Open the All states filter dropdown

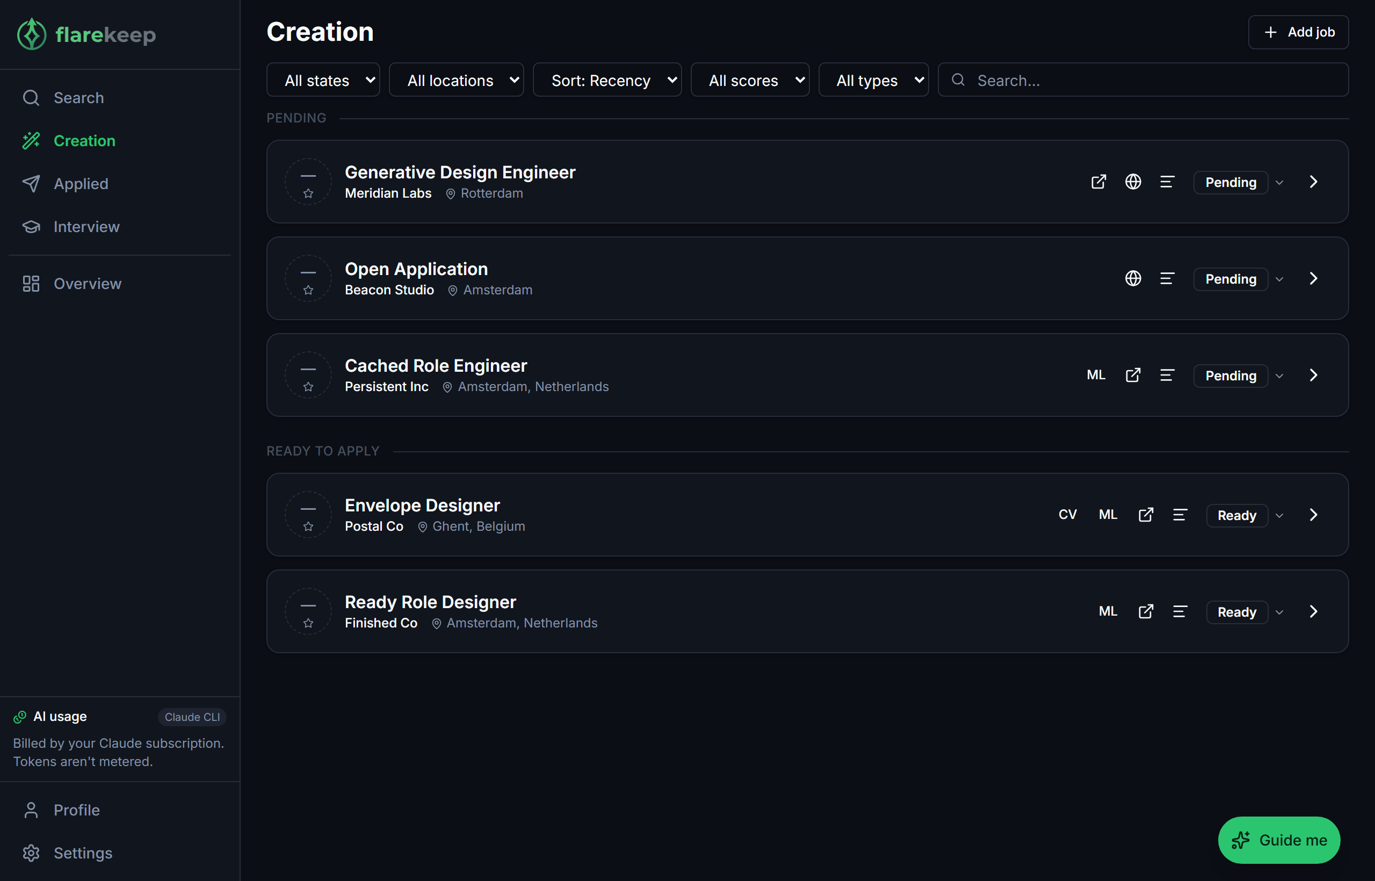tap(323, 80)
